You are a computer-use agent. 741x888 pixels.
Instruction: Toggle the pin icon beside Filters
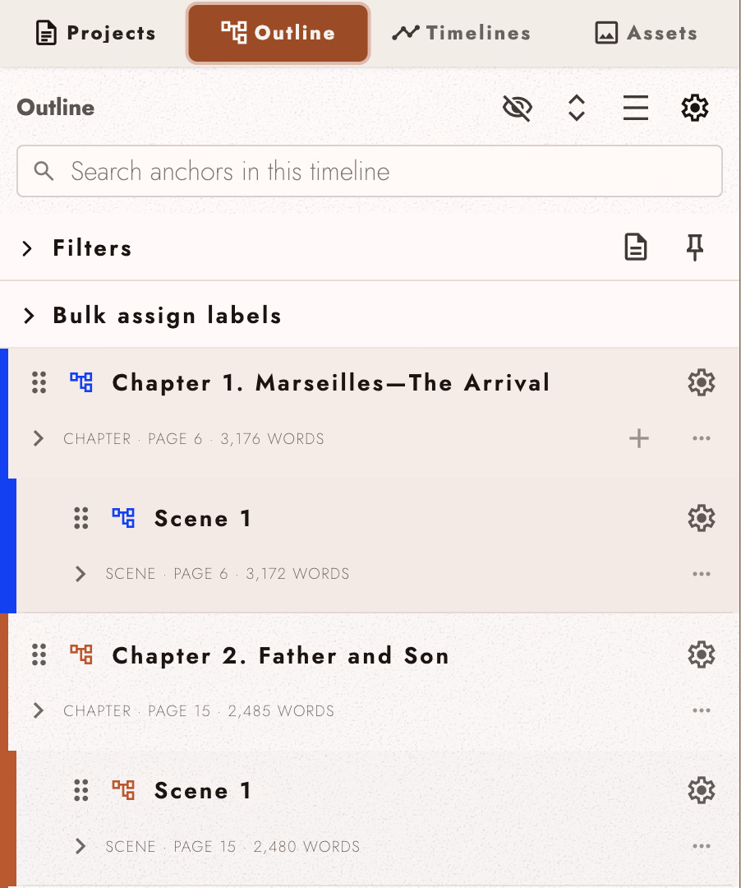(695, 247)
